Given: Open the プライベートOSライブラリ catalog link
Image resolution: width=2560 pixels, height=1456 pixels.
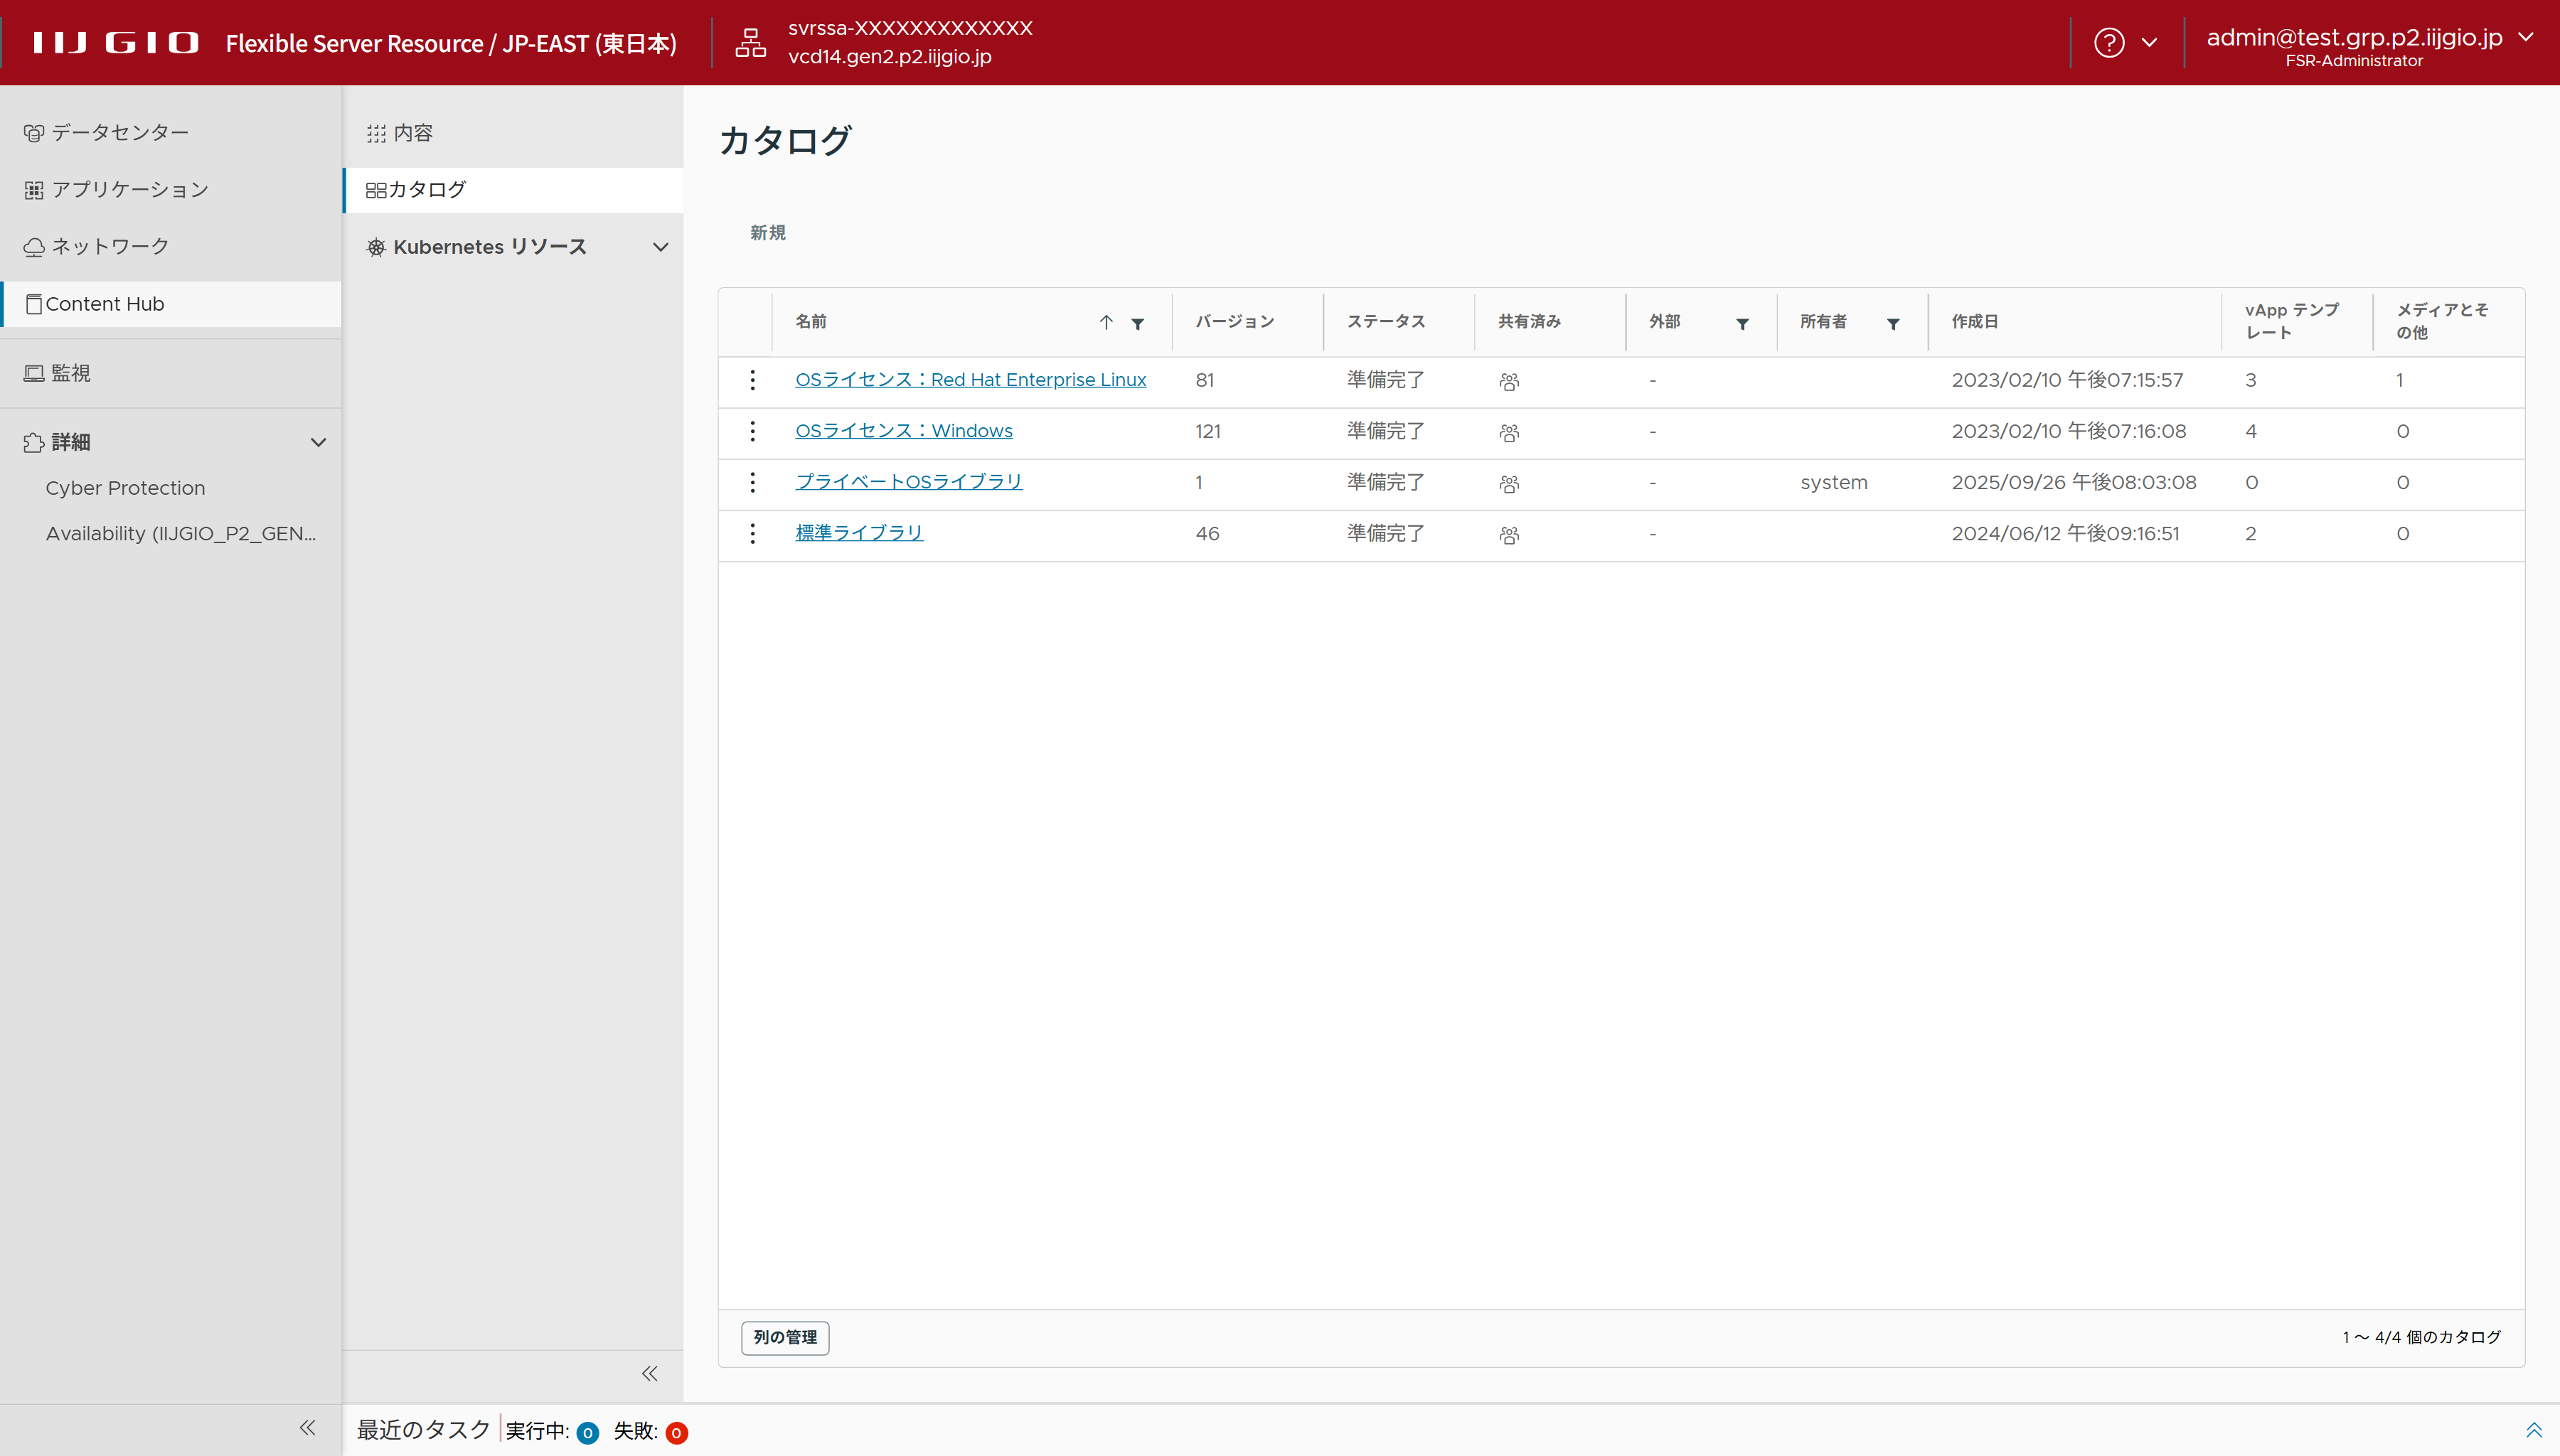Looking at the screenshot, I should [908, 482].
